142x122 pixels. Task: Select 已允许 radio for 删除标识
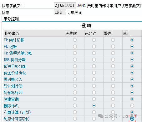coord(94,106)
